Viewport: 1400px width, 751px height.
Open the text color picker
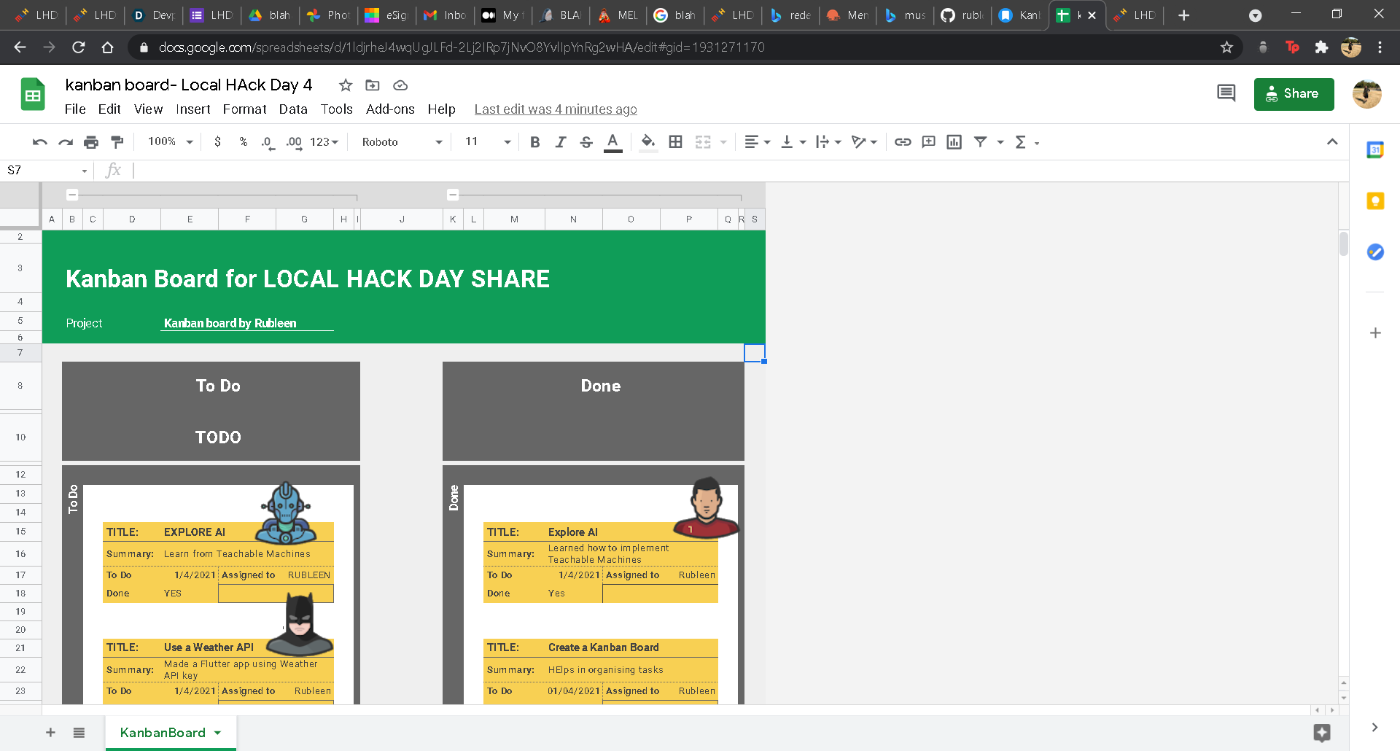tap(613, 142)
